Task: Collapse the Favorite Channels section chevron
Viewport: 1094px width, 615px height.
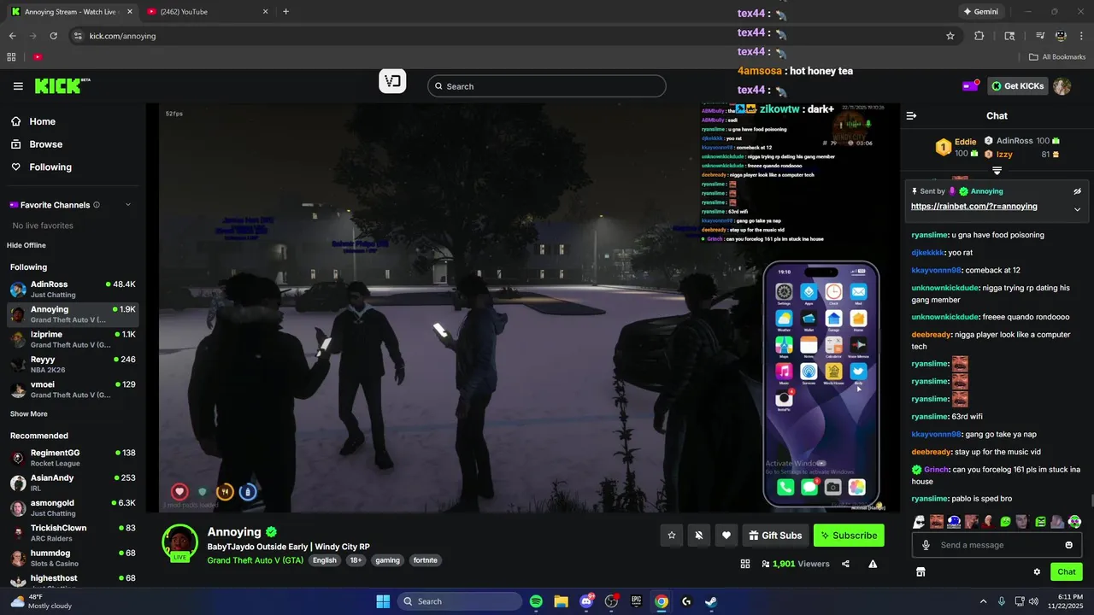Action: pos(128,205)
